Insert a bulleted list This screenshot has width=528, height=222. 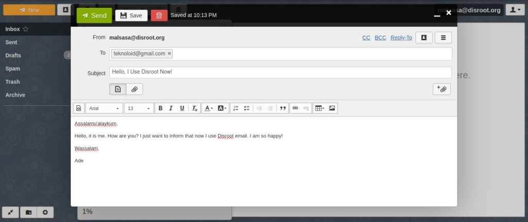click(247, 108)
